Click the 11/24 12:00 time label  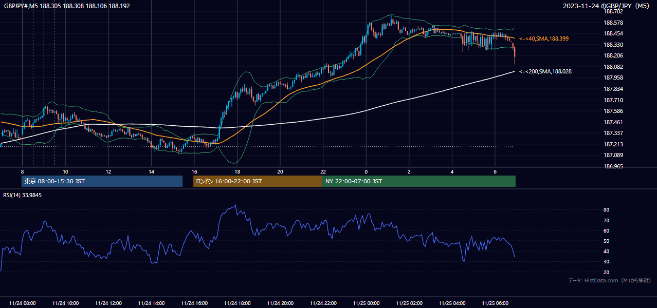pyautogui.click(x=108, y=303)
